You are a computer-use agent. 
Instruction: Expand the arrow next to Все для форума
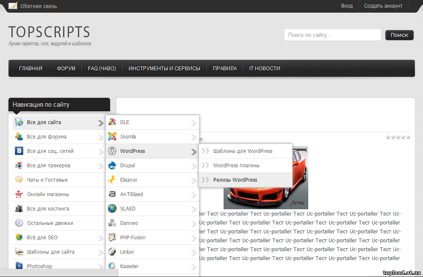[101, 138]
